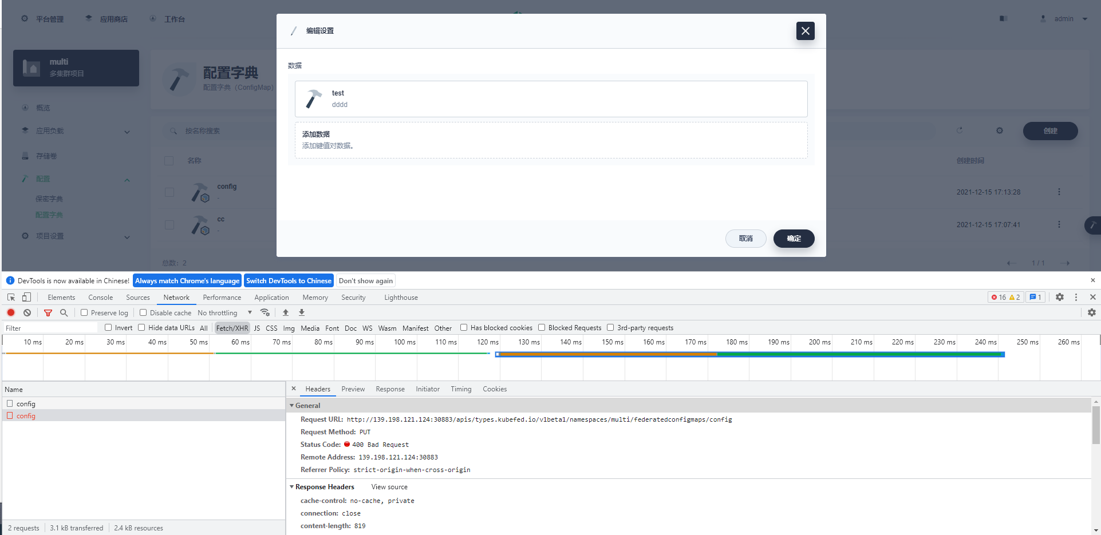Click the refresh icon above the table
Screen dimensions: 1101x535
[960, 130]
